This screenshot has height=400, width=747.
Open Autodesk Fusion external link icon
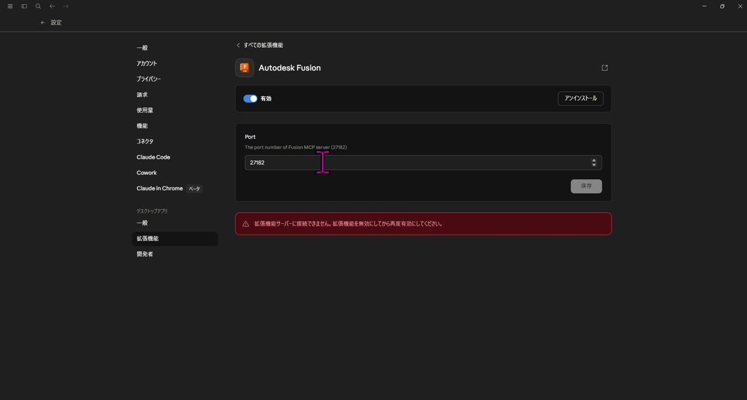[x=605, y=68]
